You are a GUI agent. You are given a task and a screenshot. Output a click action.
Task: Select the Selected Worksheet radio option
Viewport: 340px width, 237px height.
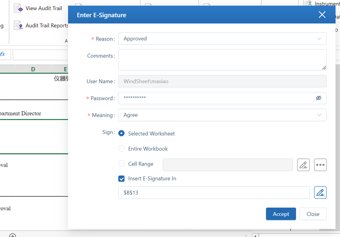click(x=121, y=133)
